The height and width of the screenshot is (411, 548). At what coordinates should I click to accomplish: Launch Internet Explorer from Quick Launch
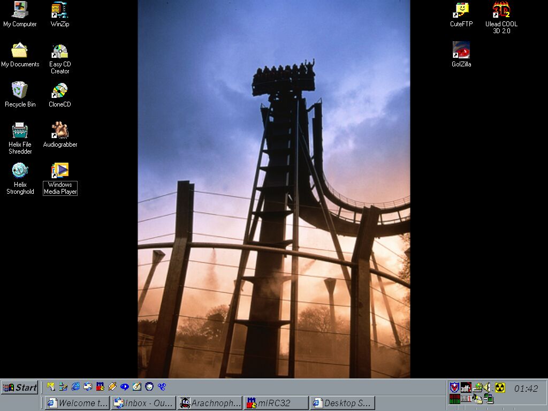(x=75, y=386)
